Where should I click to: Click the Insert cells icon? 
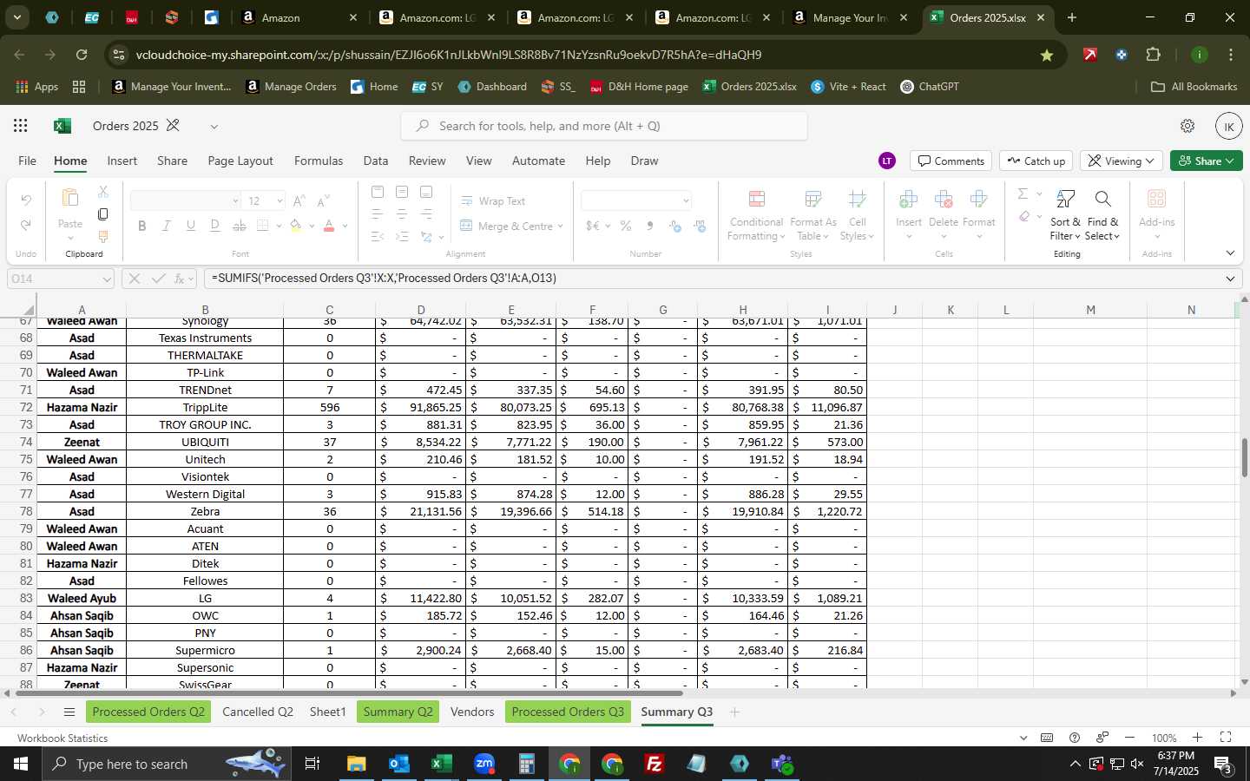coord(909,200)
